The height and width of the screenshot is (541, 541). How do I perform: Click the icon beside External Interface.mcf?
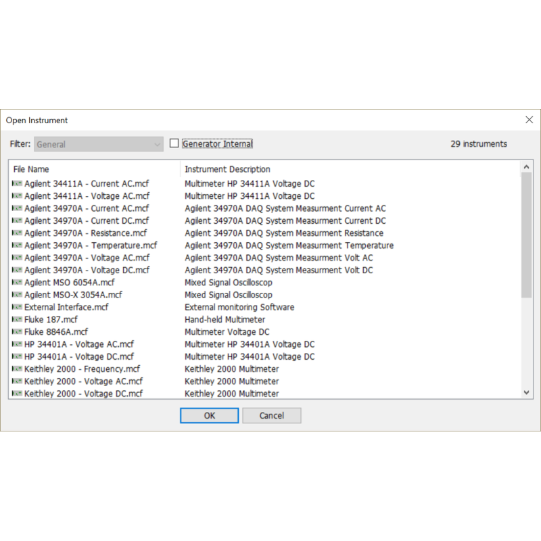click(18, 308)
